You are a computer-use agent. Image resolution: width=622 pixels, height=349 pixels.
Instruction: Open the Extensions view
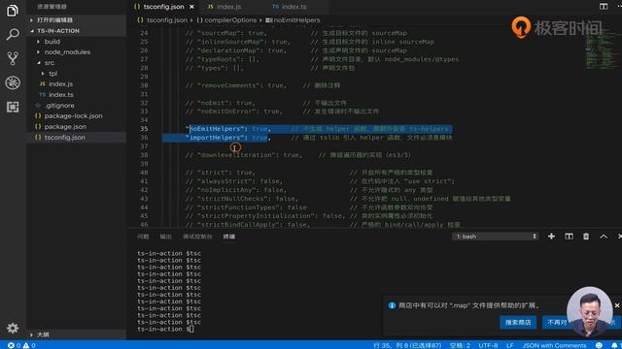click(x=13, y=107)
